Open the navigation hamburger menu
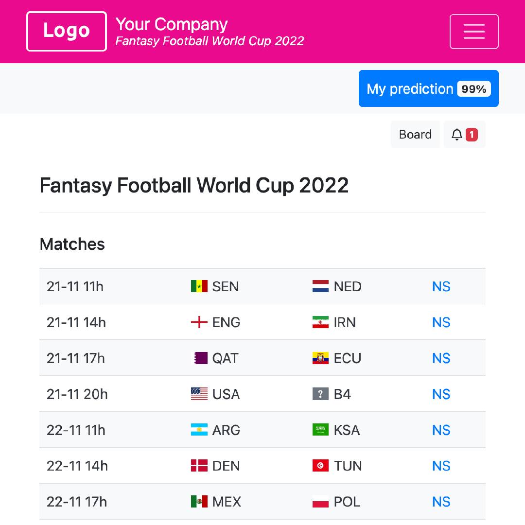 pos(474,31)
